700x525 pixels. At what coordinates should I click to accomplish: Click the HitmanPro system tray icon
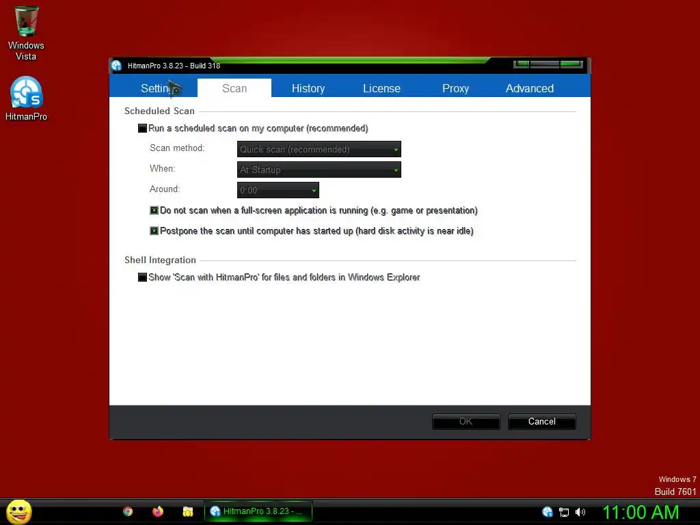(548, 511)
